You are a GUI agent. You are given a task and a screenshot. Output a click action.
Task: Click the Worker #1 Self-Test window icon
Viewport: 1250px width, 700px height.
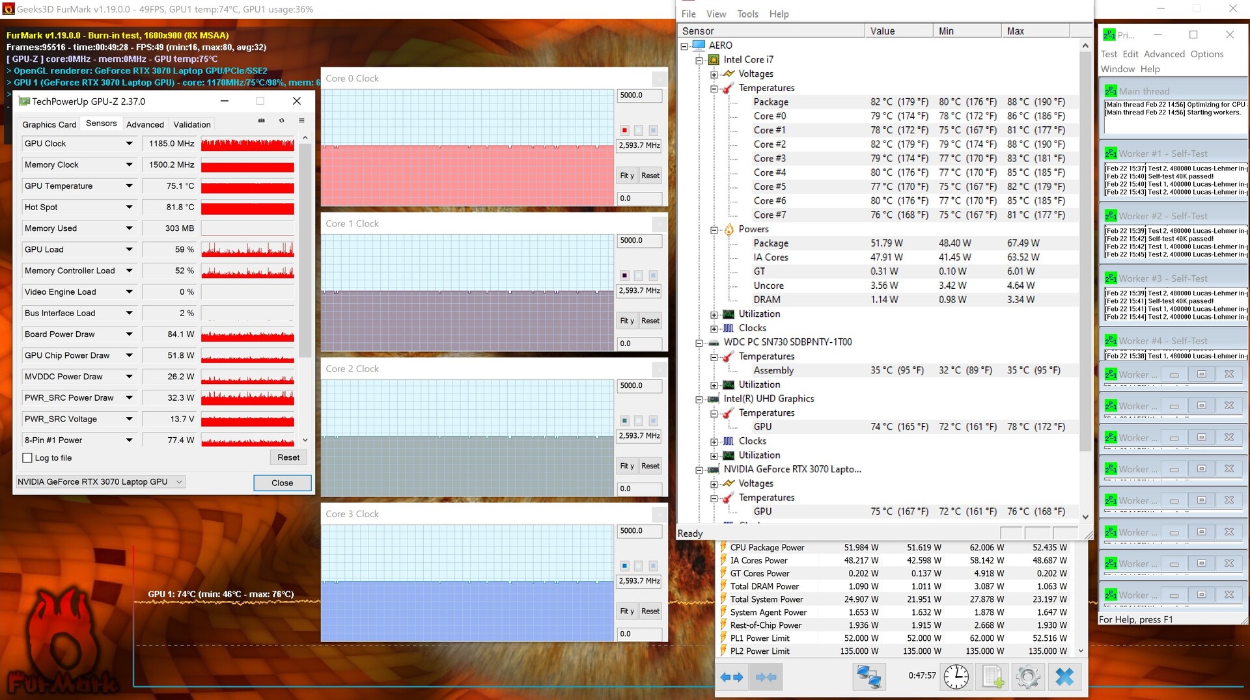(1110, 154)
